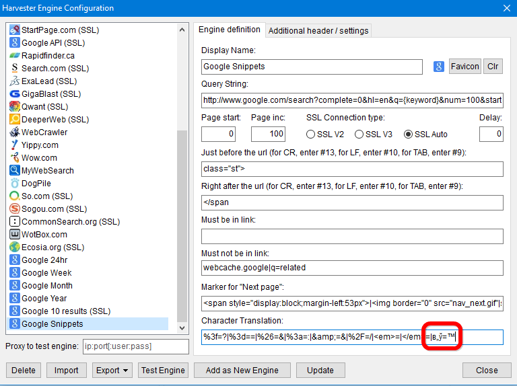Image resolution: width=517 pixels, height=386 pixels.
Task: Focus the Display Name field
Action: click(x=312, y=67)
